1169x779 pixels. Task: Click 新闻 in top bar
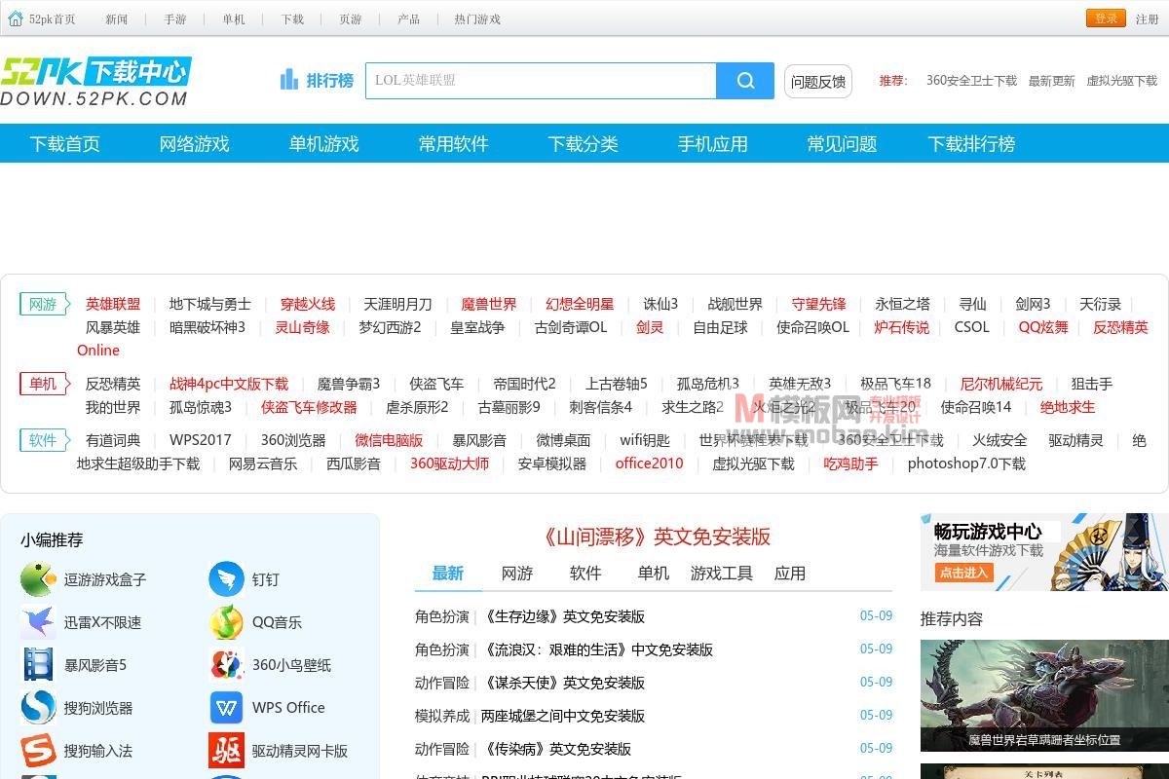(117, 19)
